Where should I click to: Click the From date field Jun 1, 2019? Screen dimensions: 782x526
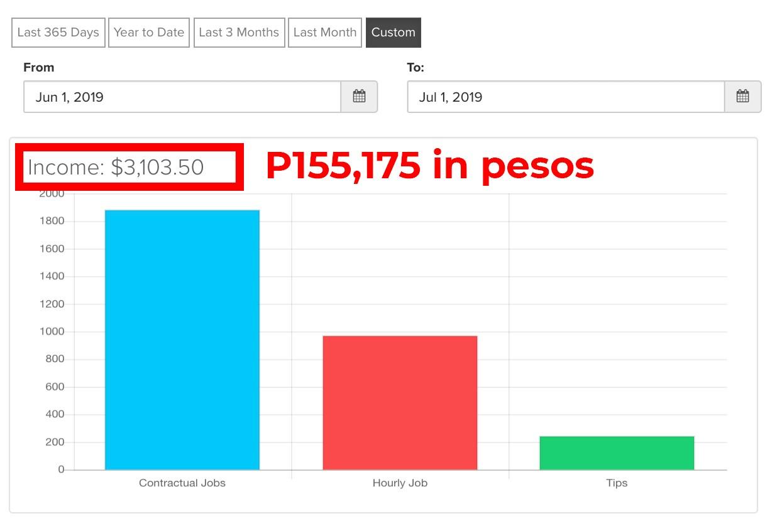tap(182, 97)
